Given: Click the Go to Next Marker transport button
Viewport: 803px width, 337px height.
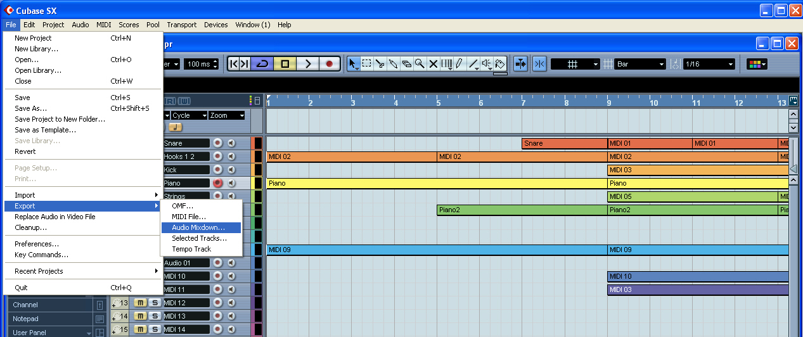Looking at the screenshot, I should (x=245, y=64).
